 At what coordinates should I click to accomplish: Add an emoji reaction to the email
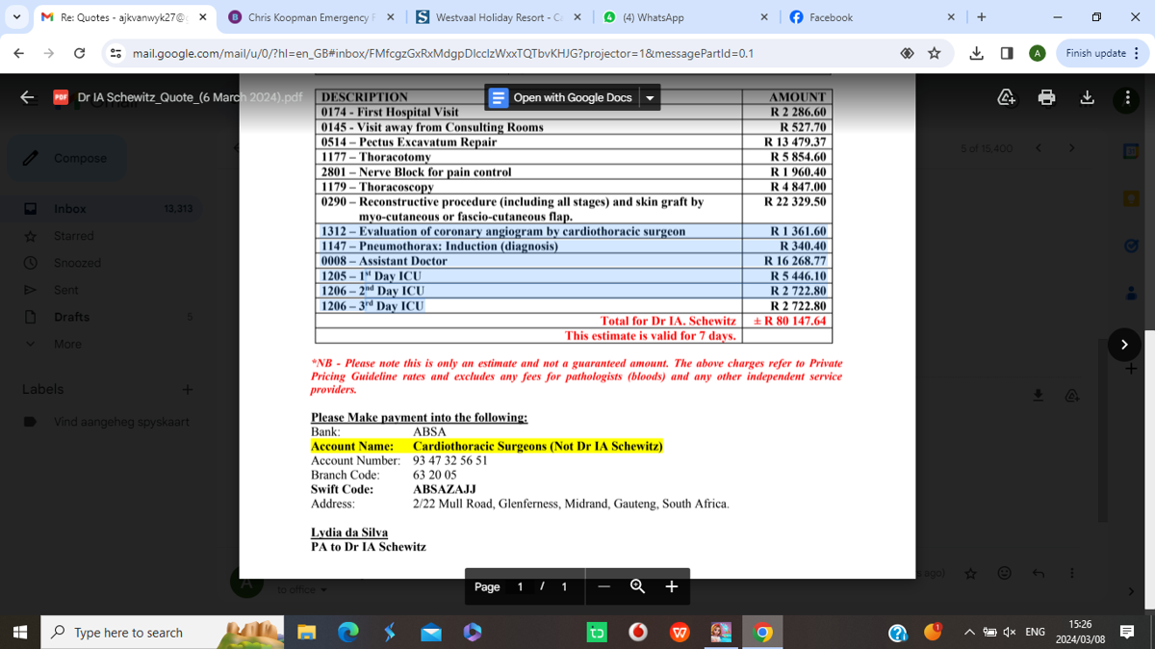[1004, 573]
